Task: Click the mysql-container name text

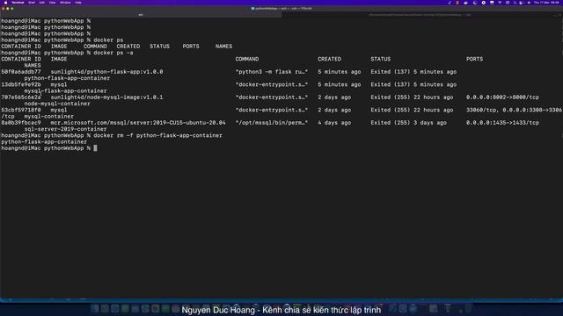Action: point(49,117)
